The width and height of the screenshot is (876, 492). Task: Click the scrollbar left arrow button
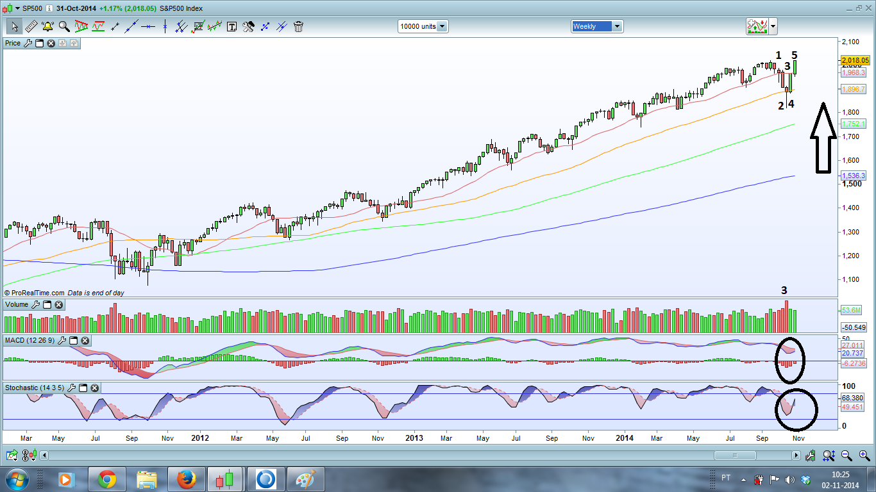44,455
